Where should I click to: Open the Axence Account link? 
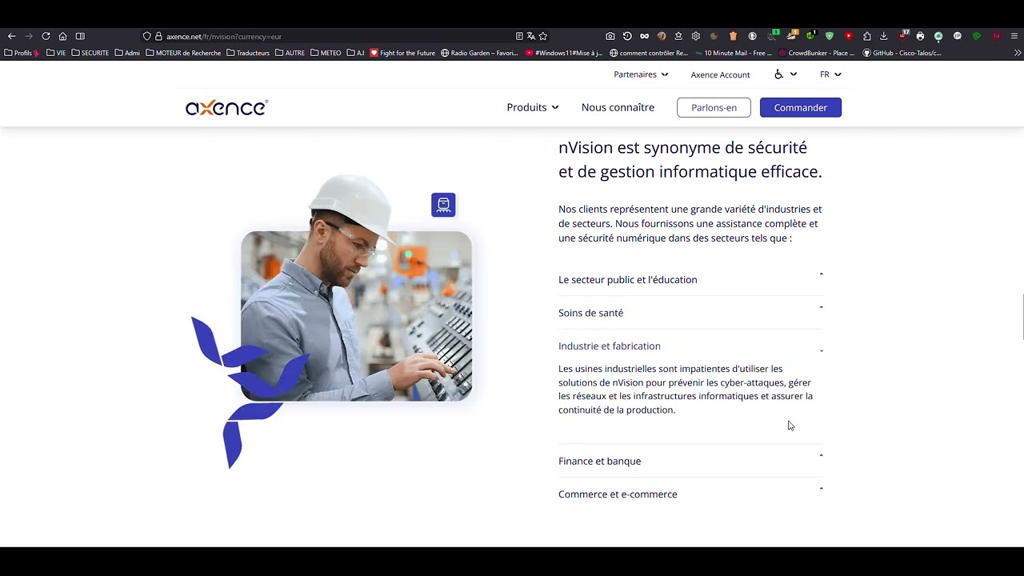point(720,74)
